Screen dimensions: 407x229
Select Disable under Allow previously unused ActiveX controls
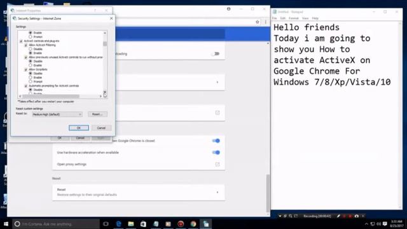[x=31, y=61]
